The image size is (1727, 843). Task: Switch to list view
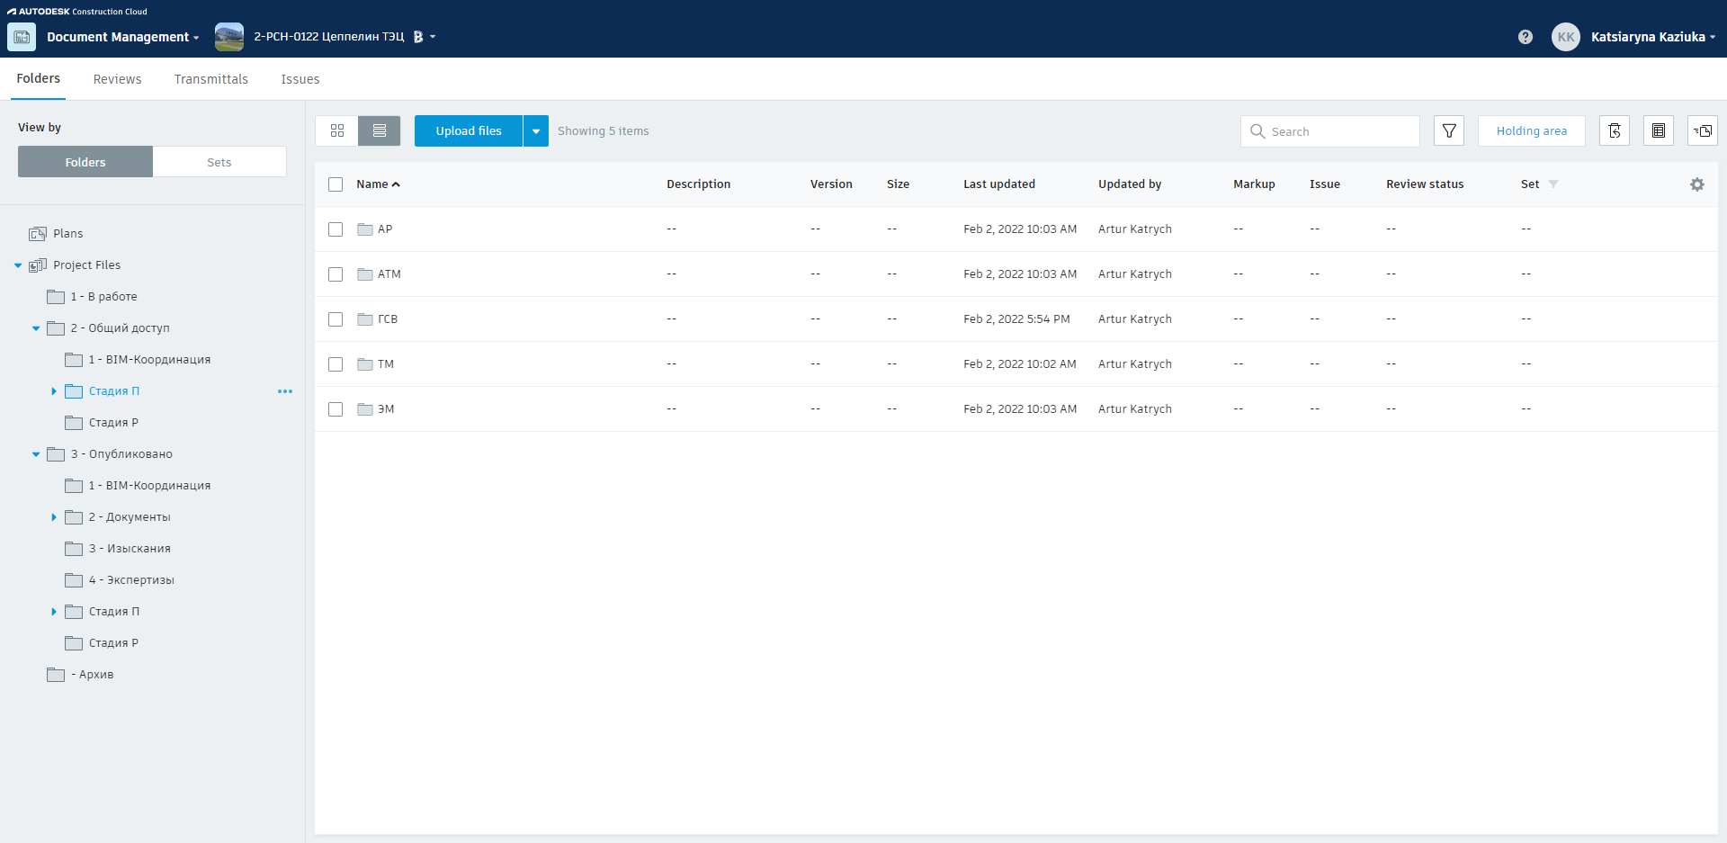pyautogui.click(x=380, y=130)
